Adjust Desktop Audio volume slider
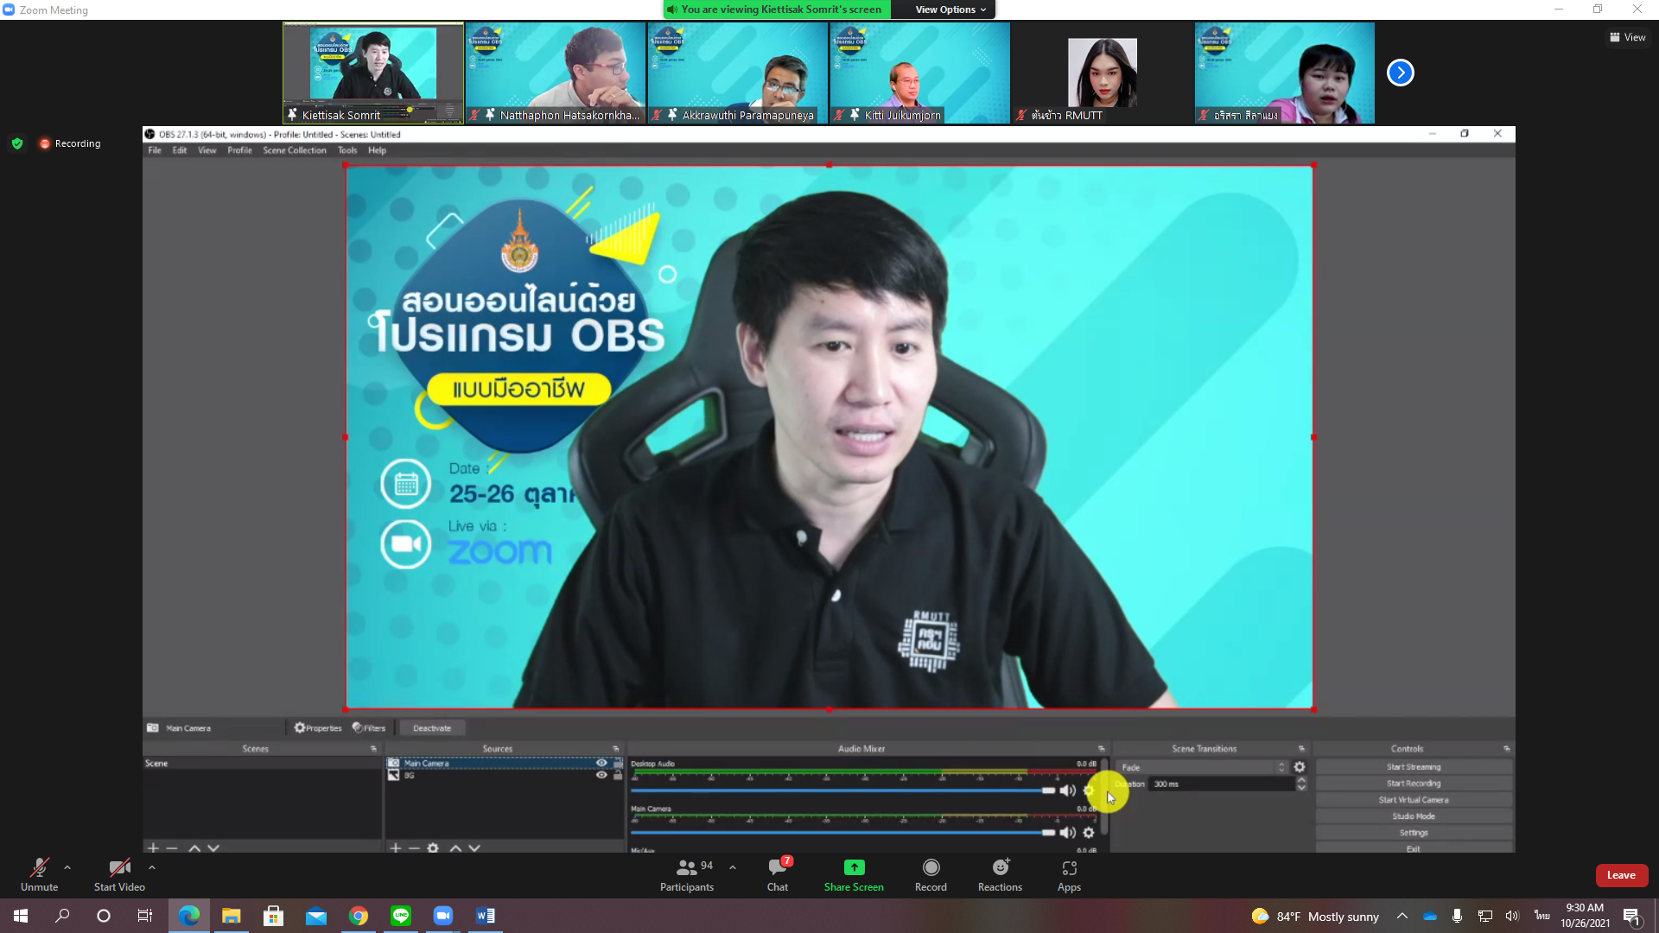Screen dimensions: 1659x933 [x=843, y=790]
